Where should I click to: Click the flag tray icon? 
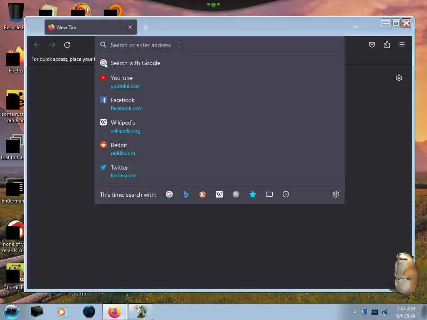tap(364, 312)
